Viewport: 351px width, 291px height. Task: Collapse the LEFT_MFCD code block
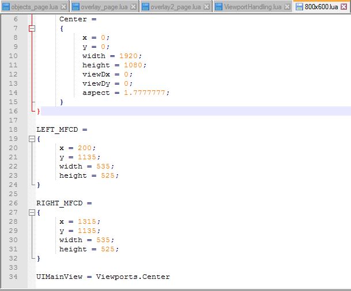tap(32, 139)
